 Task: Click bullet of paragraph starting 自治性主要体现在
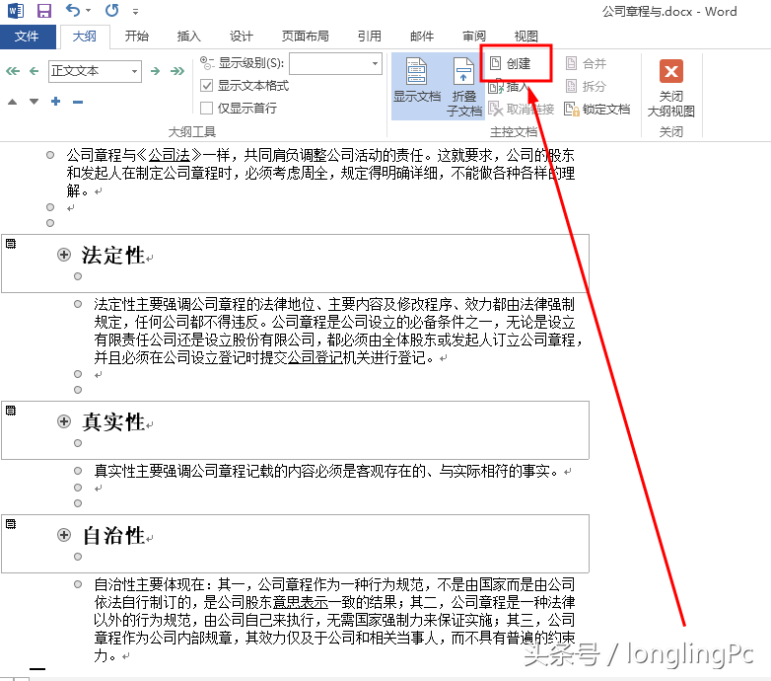click(x=78, y=584)
